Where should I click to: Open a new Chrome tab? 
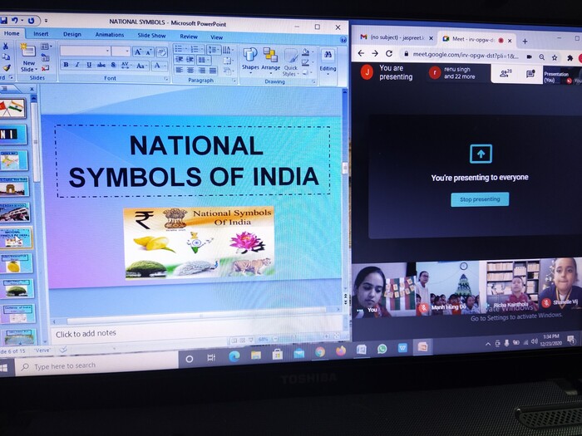525,42
